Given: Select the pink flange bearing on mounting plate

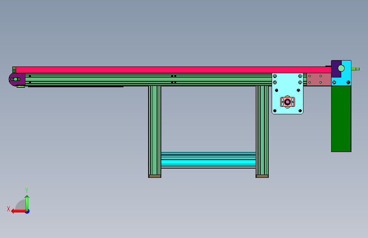Looking at the screenshot, I should tap(287, 102).
